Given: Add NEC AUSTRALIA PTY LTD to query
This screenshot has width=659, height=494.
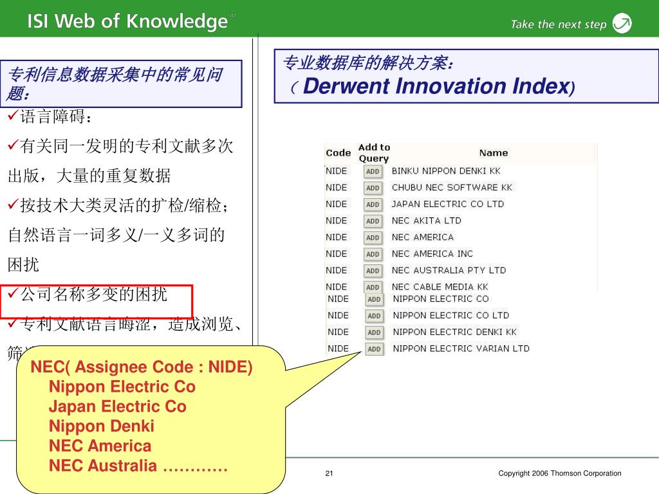Looking at the screenshot, I should [373, 271].
